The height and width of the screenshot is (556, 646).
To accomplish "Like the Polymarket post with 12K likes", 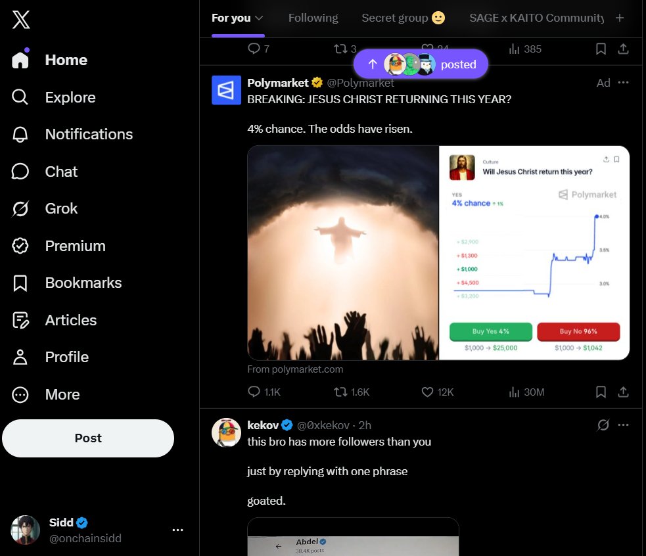I will click(x=437, y=392).
